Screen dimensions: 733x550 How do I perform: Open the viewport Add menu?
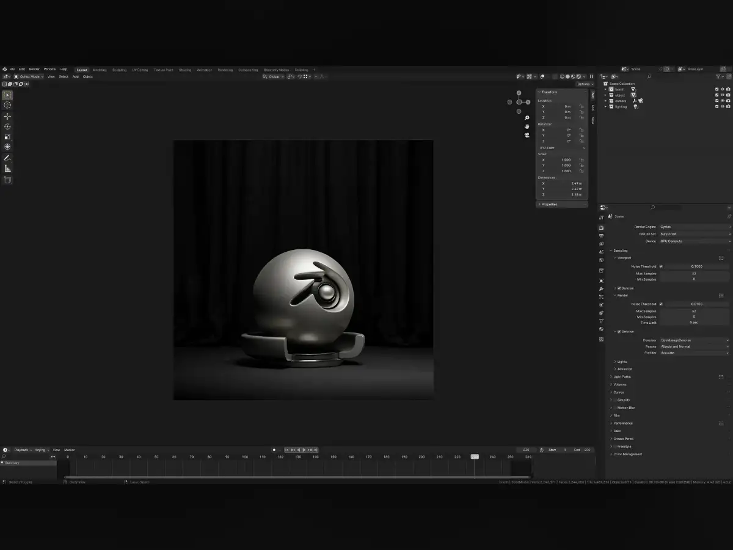(76, 76)
